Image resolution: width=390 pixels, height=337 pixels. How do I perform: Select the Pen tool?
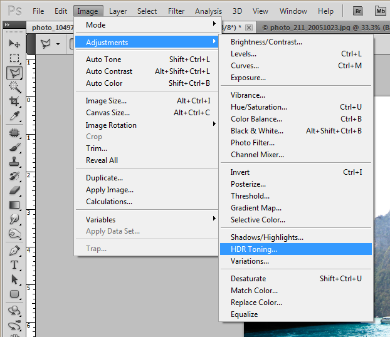tap(14, 251)
